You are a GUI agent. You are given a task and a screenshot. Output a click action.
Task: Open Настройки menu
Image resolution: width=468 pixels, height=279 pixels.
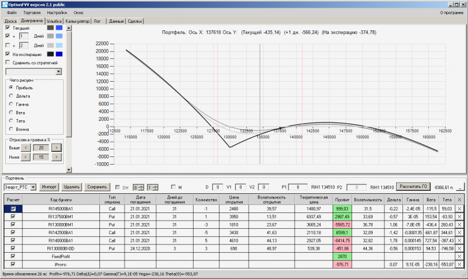57,12
